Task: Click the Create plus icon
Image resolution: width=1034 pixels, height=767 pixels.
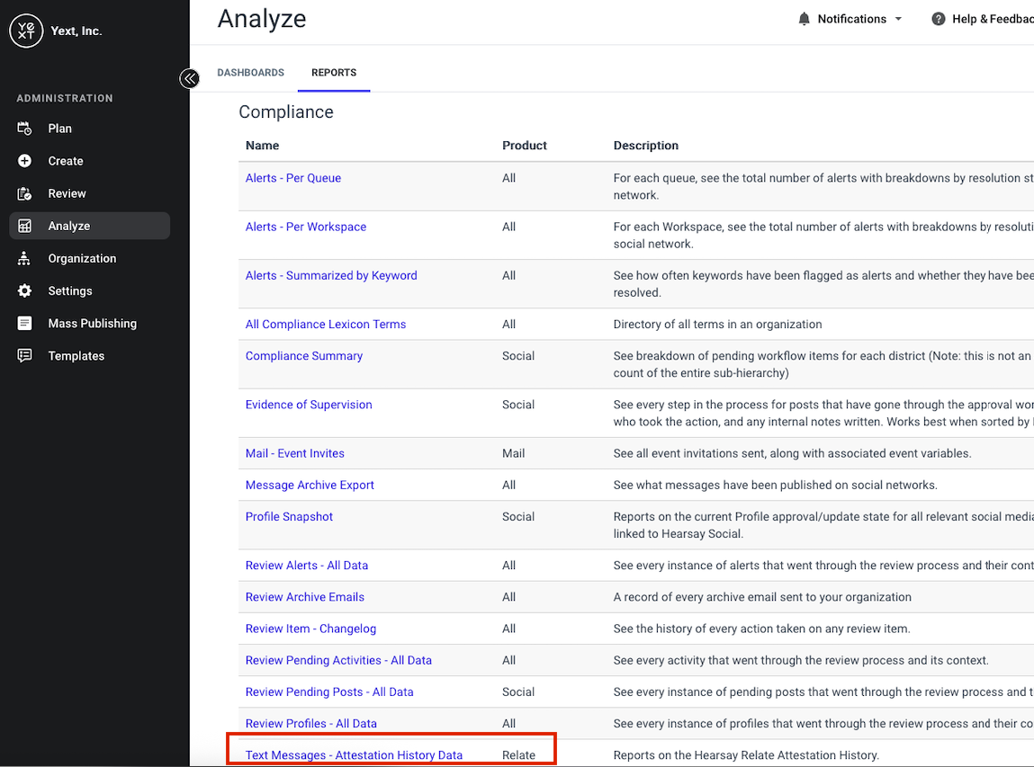Action: tap(24, 161)
